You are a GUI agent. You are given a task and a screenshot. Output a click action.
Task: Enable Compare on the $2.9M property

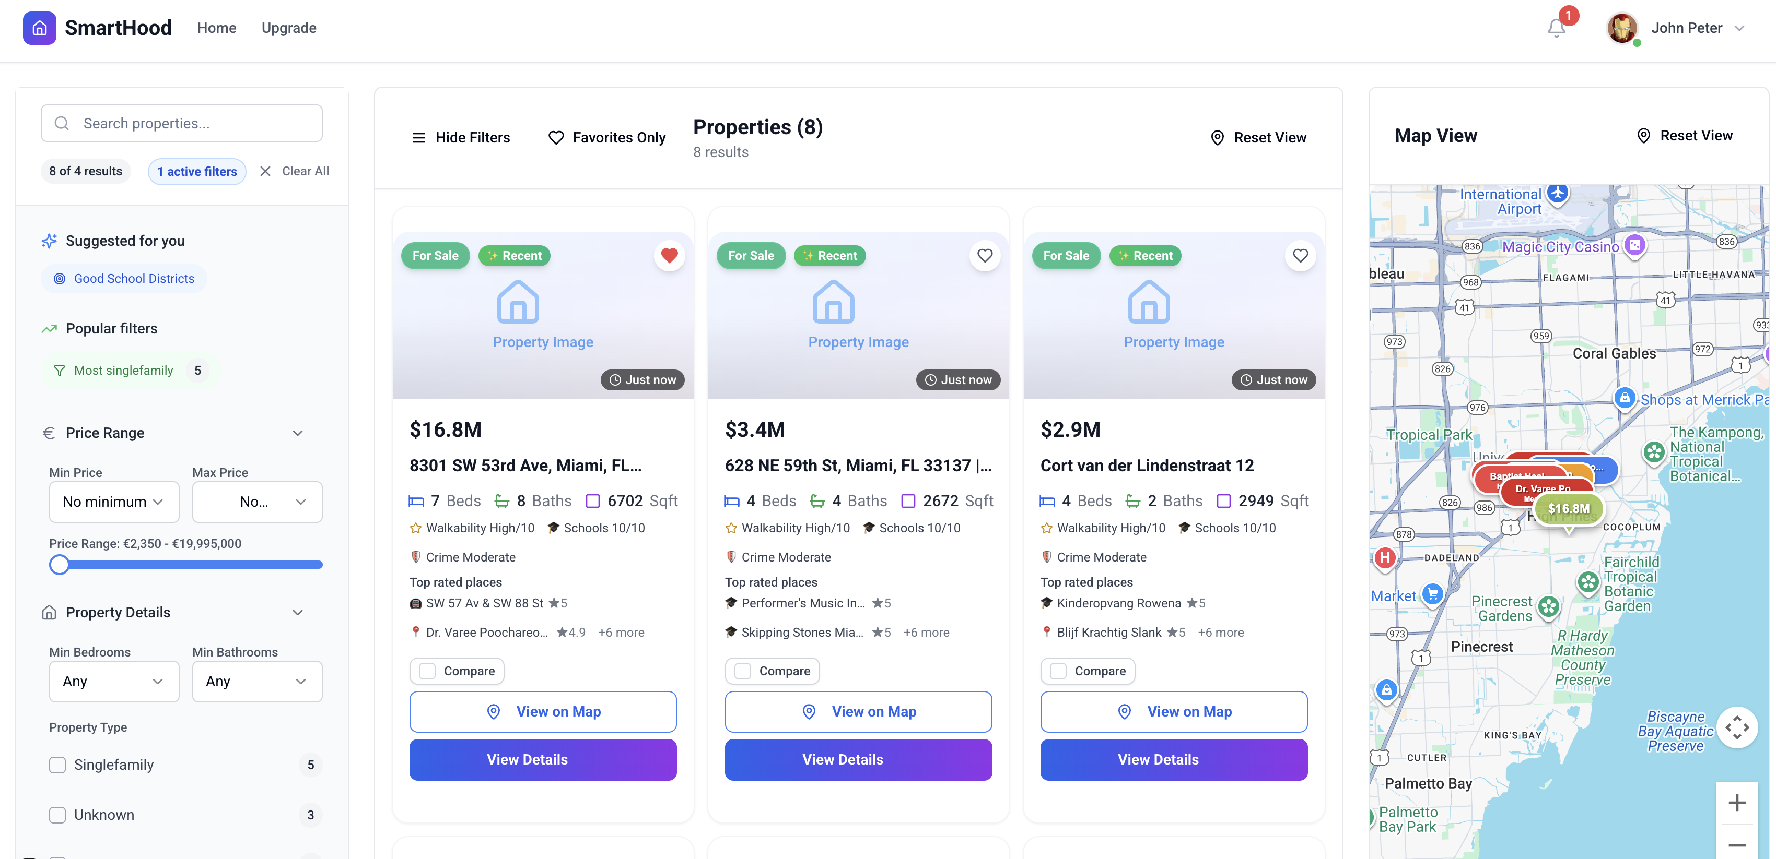coord(1058,671)
